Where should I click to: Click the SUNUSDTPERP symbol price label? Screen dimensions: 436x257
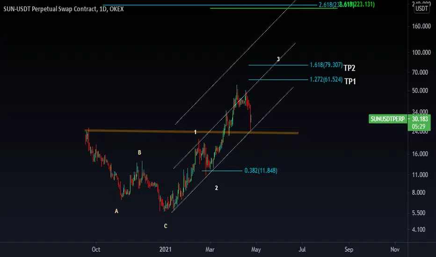click(388, 119)
